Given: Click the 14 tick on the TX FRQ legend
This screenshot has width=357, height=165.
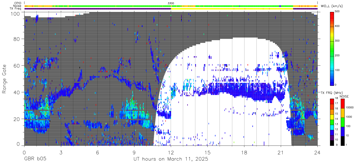Looking at the screenshot, I should [337, 119].
